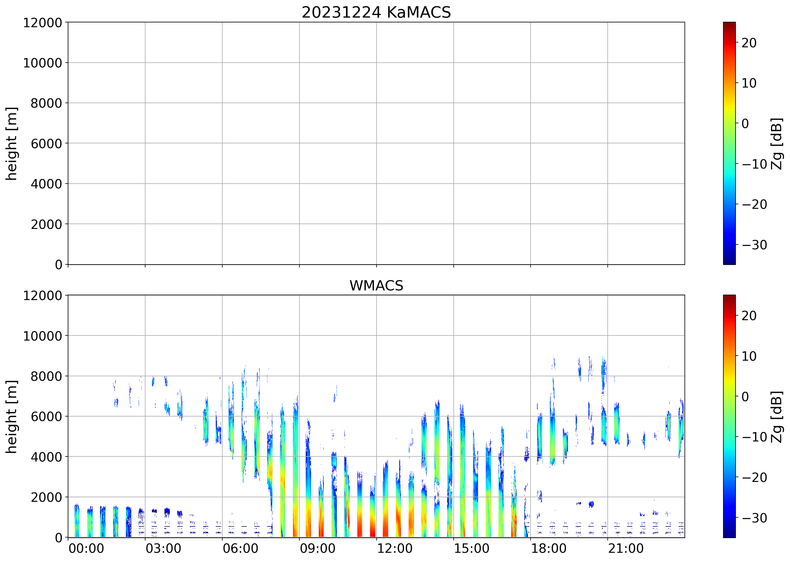The width and height of the screenshot is (790, 561).
Task: Click the 12:00 time axis label
Action: pos(394,548)
